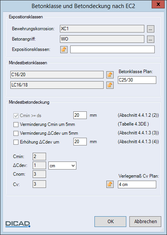167x235 pixels.
Task: Click the Verlegemaß Cv Plan input field
Action: (x=137, y=184)
